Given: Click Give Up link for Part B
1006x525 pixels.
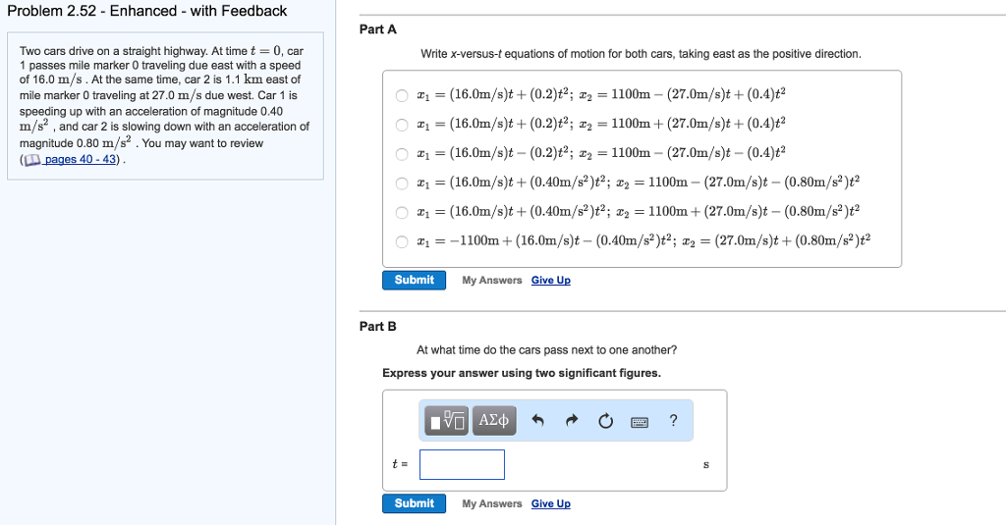Looking at the screenshot, I should pyautogui.click(x=550, y=504).
